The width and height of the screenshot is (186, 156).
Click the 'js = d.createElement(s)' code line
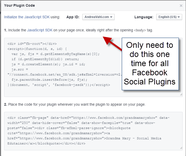click(x=48, y=64)
